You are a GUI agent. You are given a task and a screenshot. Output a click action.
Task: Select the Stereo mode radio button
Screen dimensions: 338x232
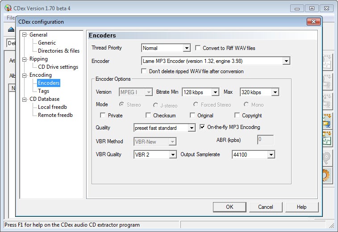tap(121, 104)
